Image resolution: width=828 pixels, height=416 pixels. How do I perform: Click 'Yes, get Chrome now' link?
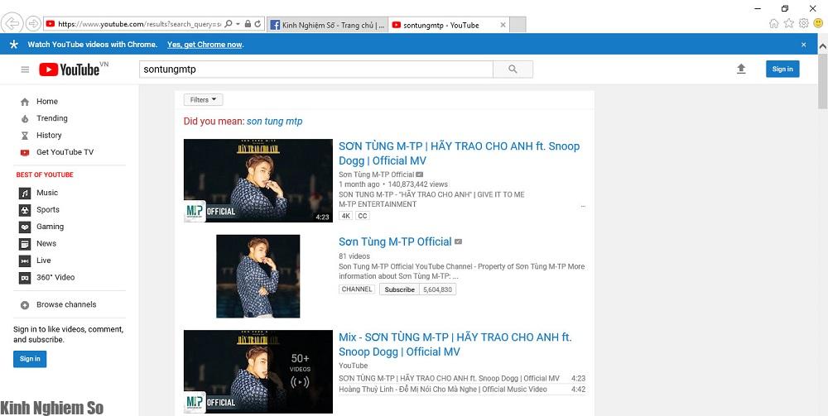pyautogui.click(x=205, y=45)
